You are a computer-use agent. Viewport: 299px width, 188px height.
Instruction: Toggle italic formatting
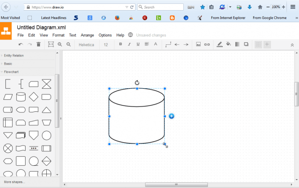pos(129,44)
